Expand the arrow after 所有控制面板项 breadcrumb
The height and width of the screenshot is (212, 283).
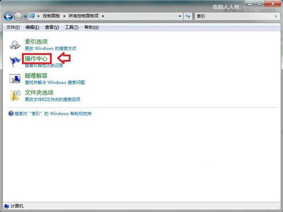coord(103,16)
